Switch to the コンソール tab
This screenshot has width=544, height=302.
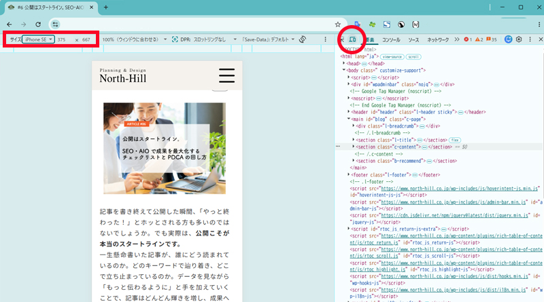391,40
